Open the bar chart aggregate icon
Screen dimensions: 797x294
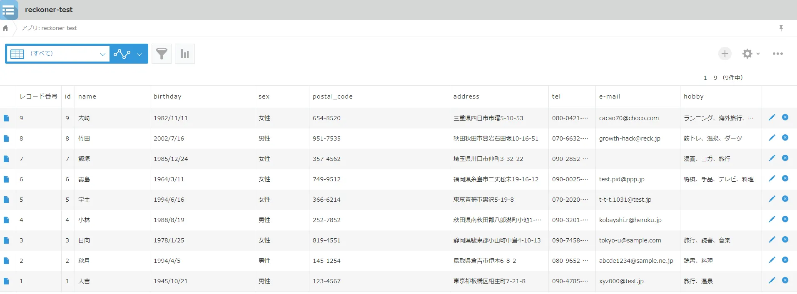[185, 54]
